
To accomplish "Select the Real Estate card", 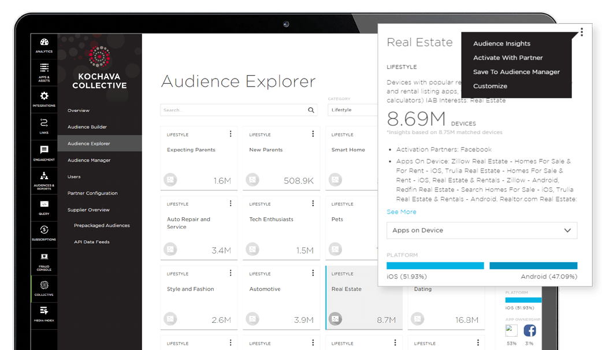I will click(364, 297).
